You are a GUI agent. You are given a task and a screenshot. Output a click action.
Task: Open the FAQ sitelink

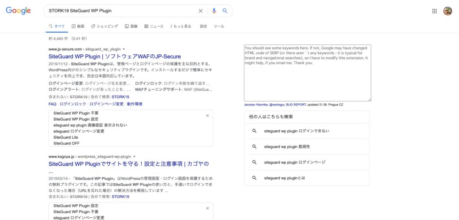(52, 104)
